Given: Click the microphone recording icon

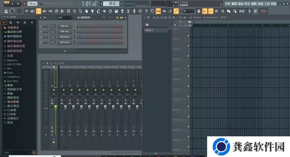Looking at the screenshot, I should 134,11.
